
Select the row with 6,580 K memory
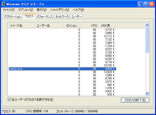pos(63,56)
